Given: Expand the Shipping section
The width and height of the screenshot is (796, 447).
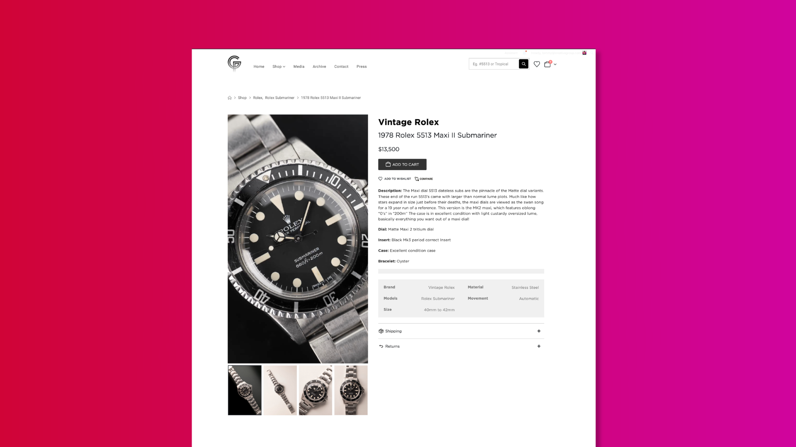Looking at the screenshot, I should (x=461, y=331).
